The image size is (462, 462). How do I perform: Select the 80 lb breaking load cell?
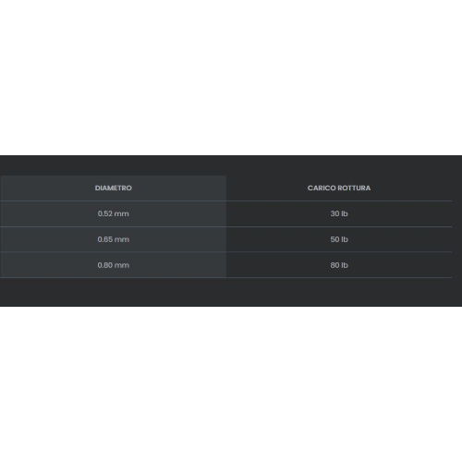pyautogui.click(x=339, y=265)
